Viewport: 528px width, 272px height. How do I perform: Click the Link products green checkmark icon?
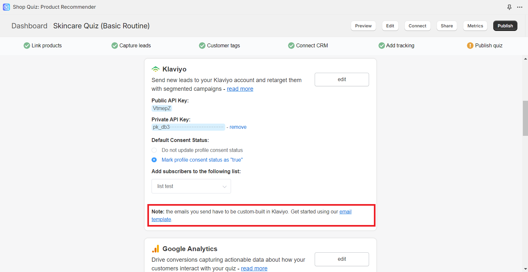tap(27, 46)
